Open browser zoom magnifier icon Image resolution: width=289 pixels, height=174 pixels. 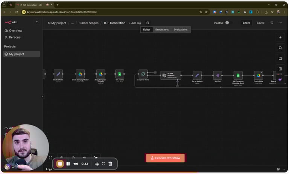pos(201,12)
